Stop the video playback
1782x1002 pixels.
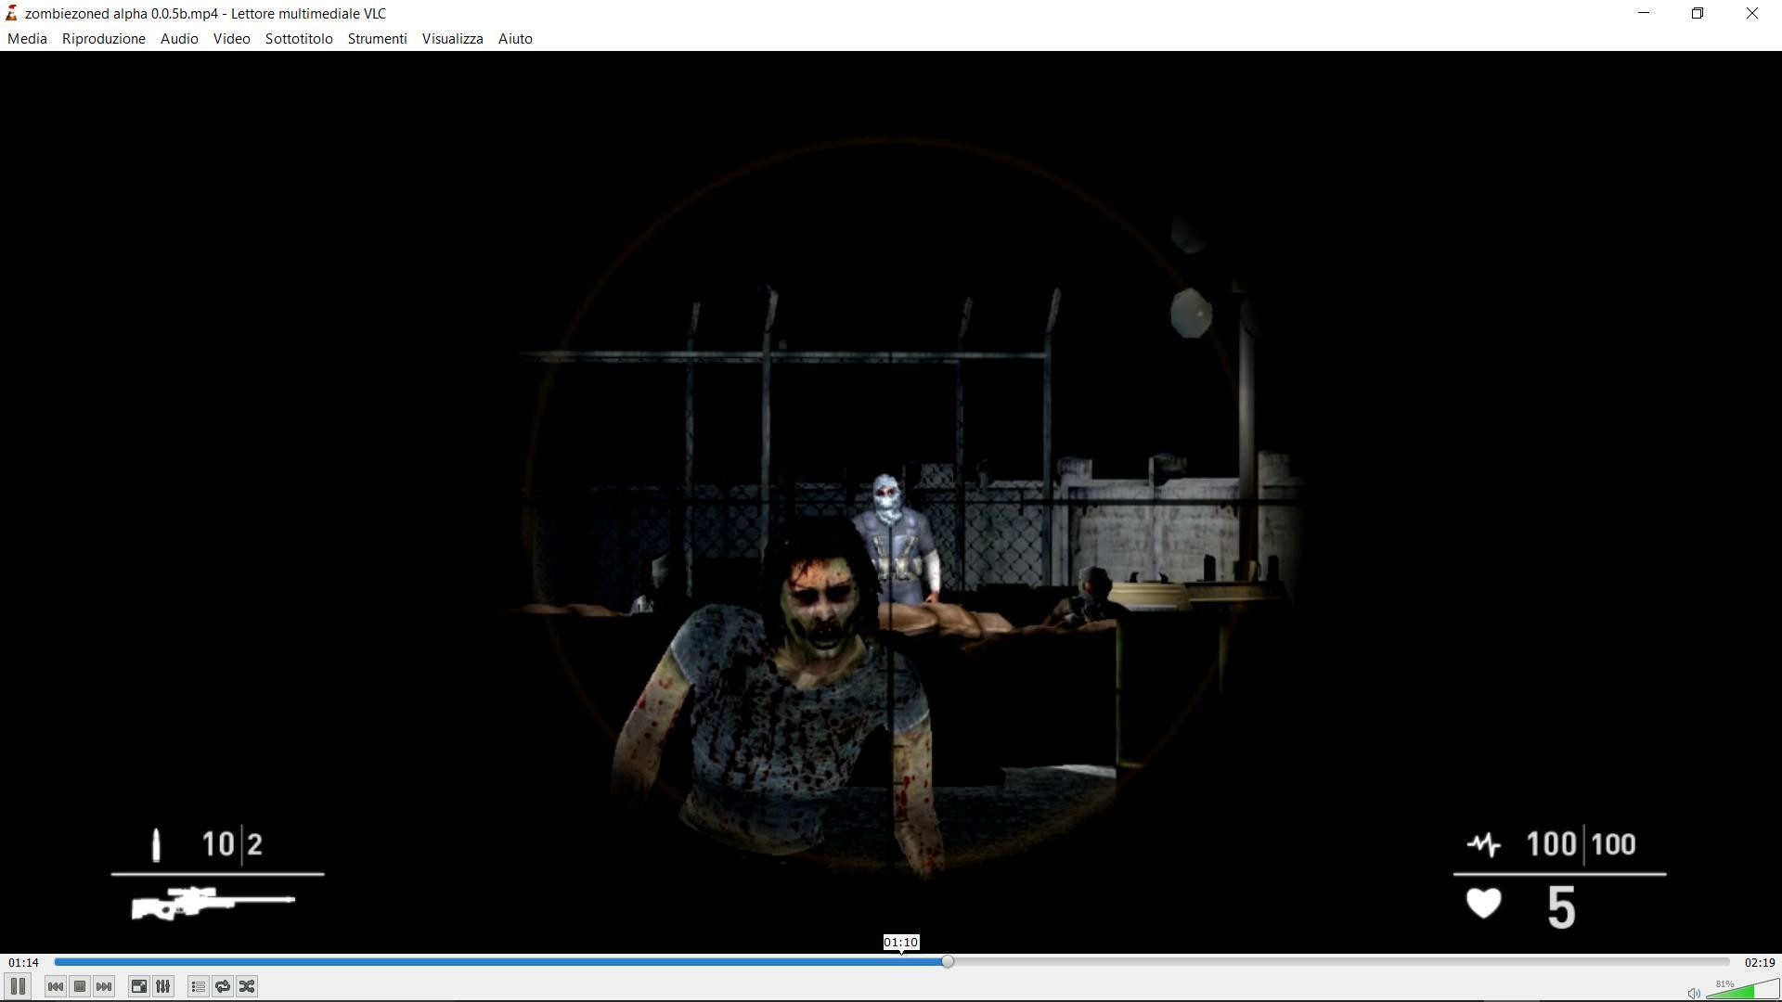pyautogui.click(x=80, y=986)
